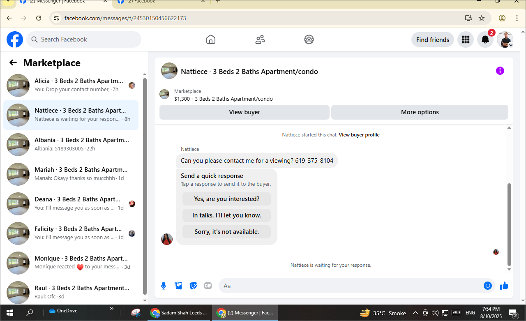Open the Raul conversation
Screen dimensions: 526x321
click(71, 292)
